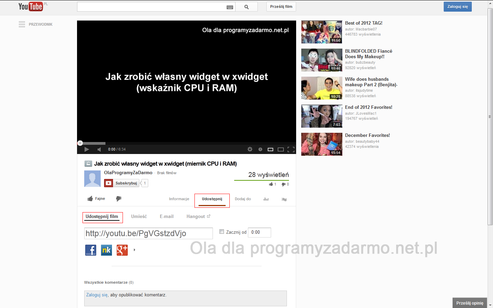Image resolution: width=493 pixels, height=308 pixels.
Task: Open the Dodaj do tab
Action: tap(243, 199)
